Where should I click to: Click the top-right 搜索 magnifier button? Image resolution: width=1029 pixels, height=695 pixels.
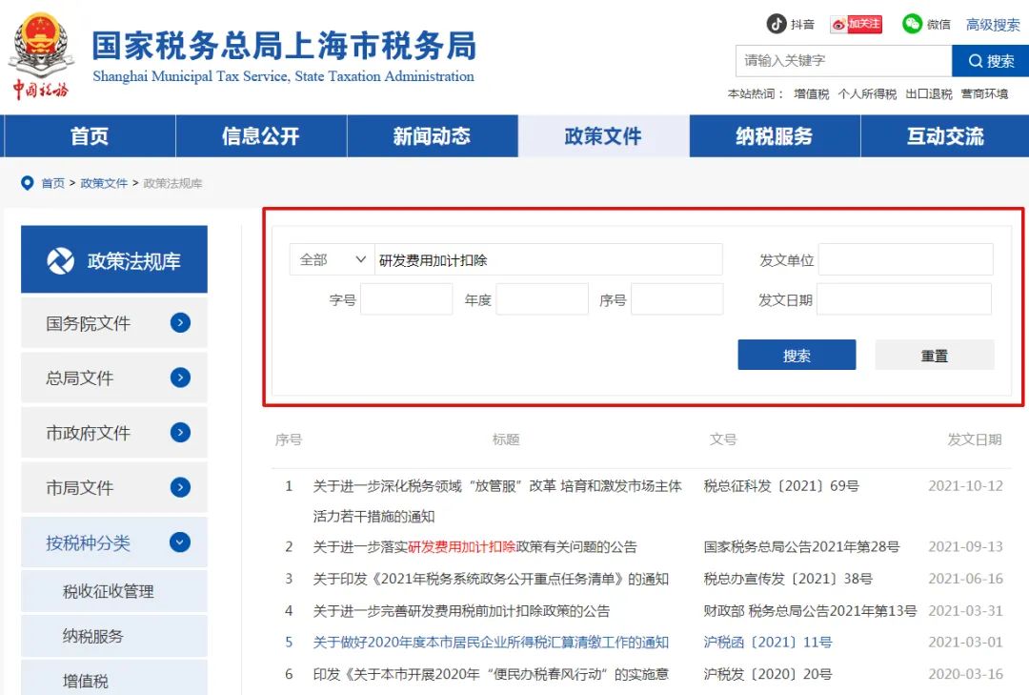[x=991, y=61]
